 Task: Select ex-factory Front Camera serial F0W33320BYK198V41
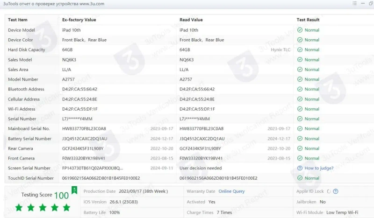(x=84, y=158)
